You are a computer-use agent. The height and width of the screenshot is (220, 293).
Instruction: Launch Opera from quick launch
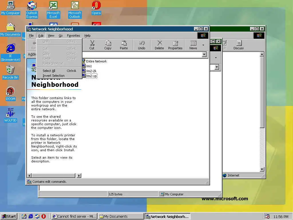pos(43,217)
